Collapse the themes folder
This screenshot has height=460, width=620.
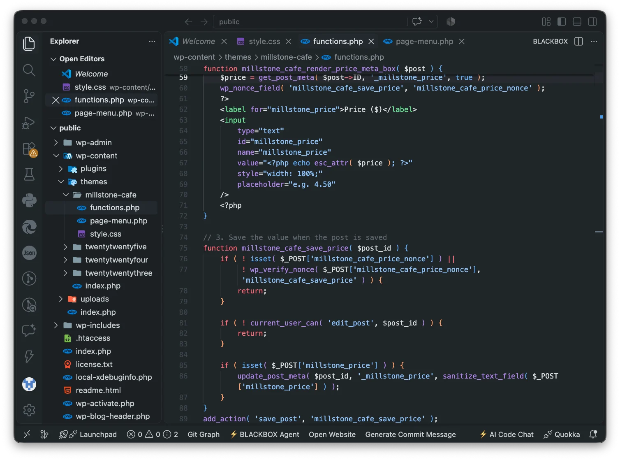[61, 181]
